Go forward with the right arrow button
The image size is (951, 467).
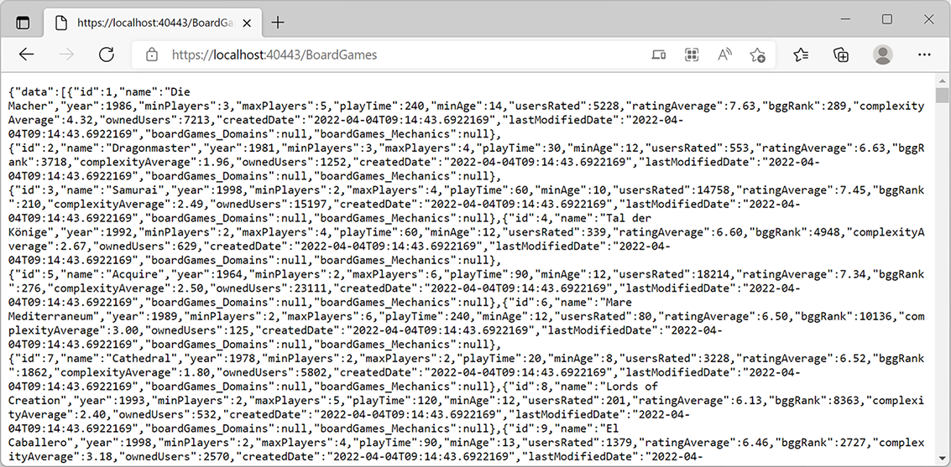coord(66,55)
